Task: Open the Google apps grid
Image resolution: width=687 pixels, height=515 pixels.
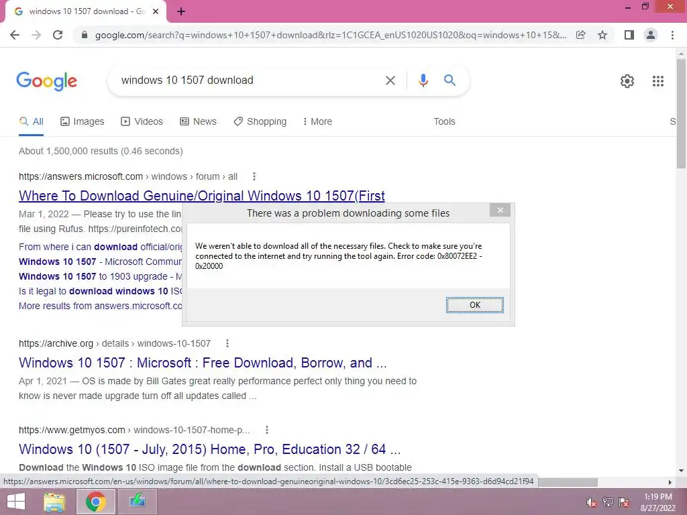Action: 657,81
